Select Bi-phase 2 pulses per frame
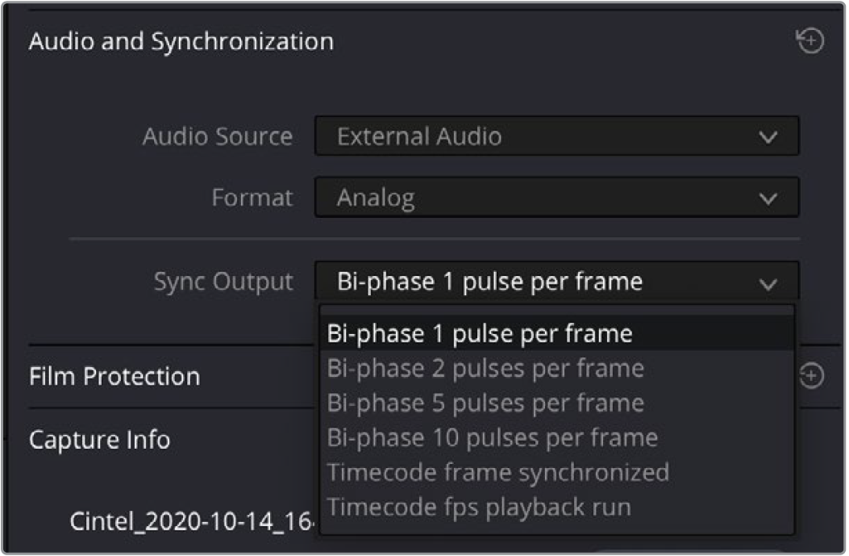 pyautogui.click(x=556, y=368)
